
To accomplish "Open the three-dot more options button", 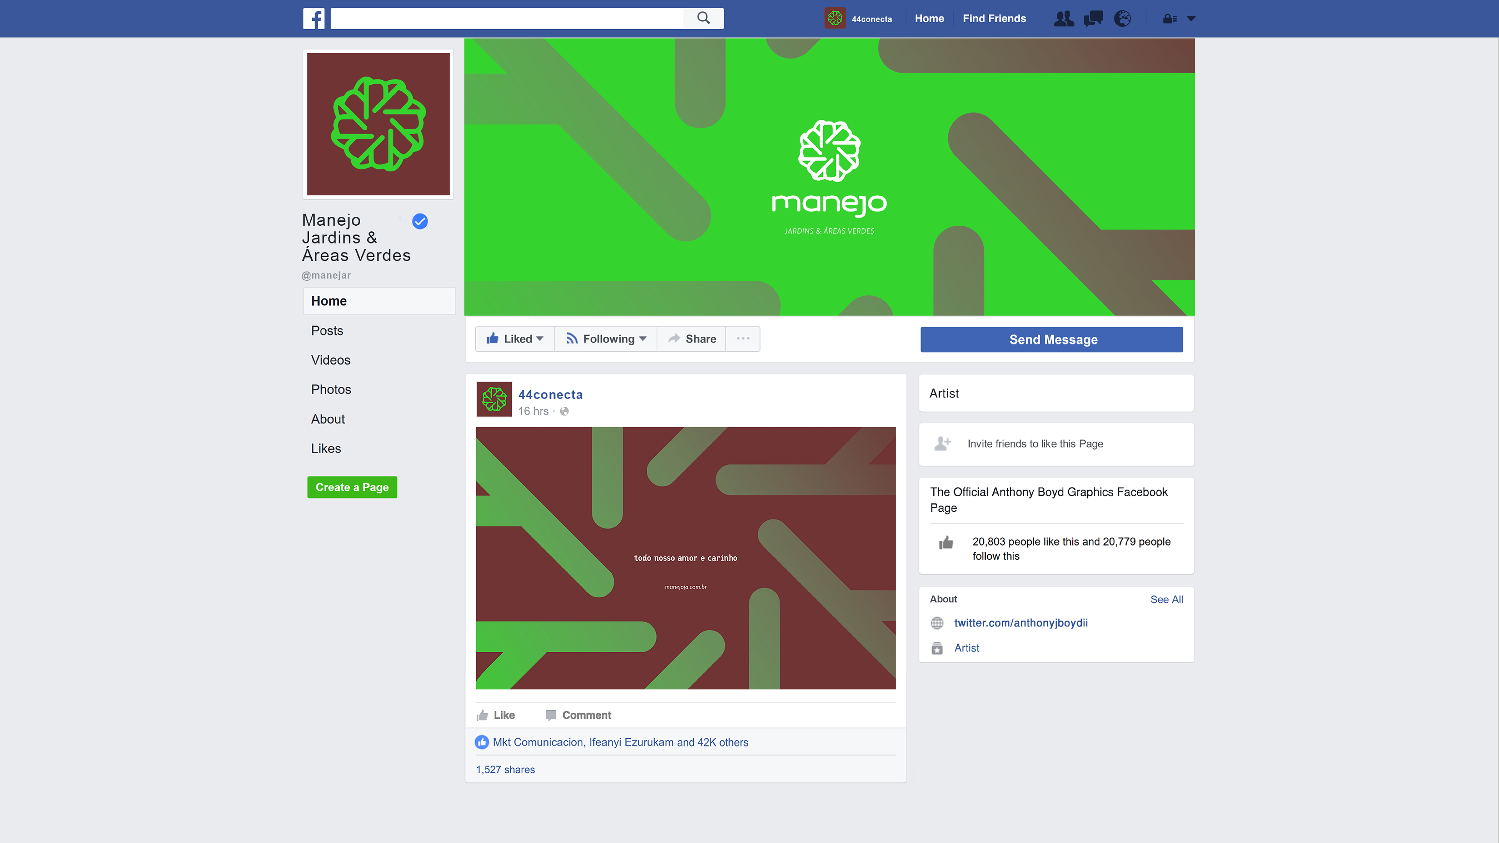I will tap(743, 339).
